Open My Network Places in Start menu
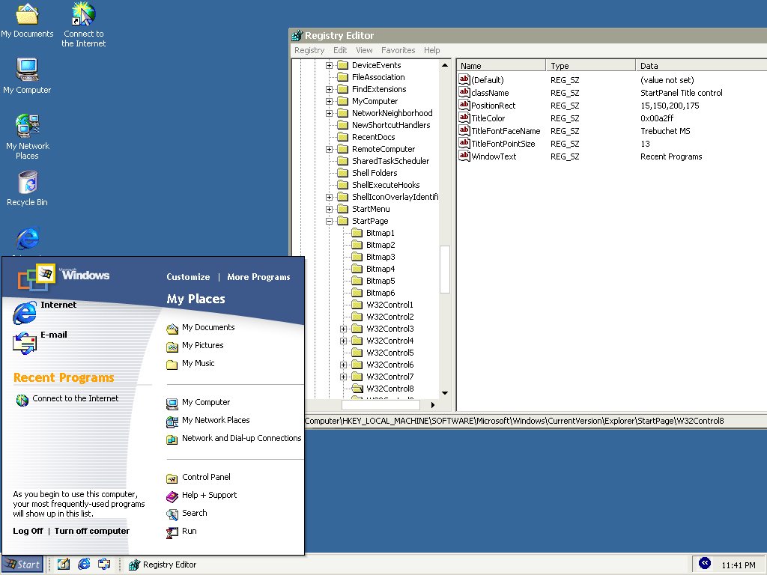Viewport: 767px width, 575px height. pyautogui.click(x=208, y=421)
